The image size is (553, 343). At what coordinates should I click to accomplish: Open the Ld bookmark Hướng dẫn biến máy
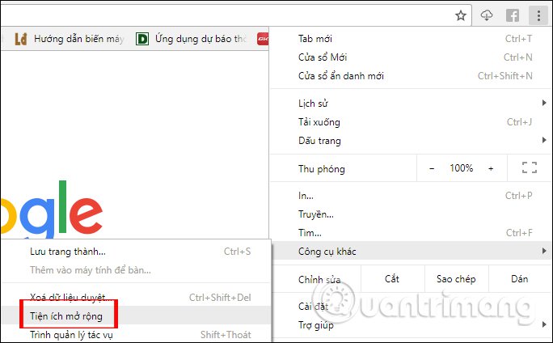click(x=70, y=39)
